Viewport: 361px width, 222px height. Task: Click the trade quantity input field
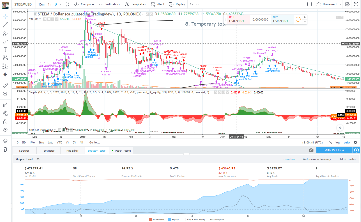click(x=260, y=19)
